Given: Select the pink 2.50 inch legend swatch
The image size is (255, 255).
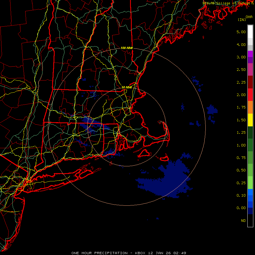Looking at the screenshot, I should click(x=250, y=69).
